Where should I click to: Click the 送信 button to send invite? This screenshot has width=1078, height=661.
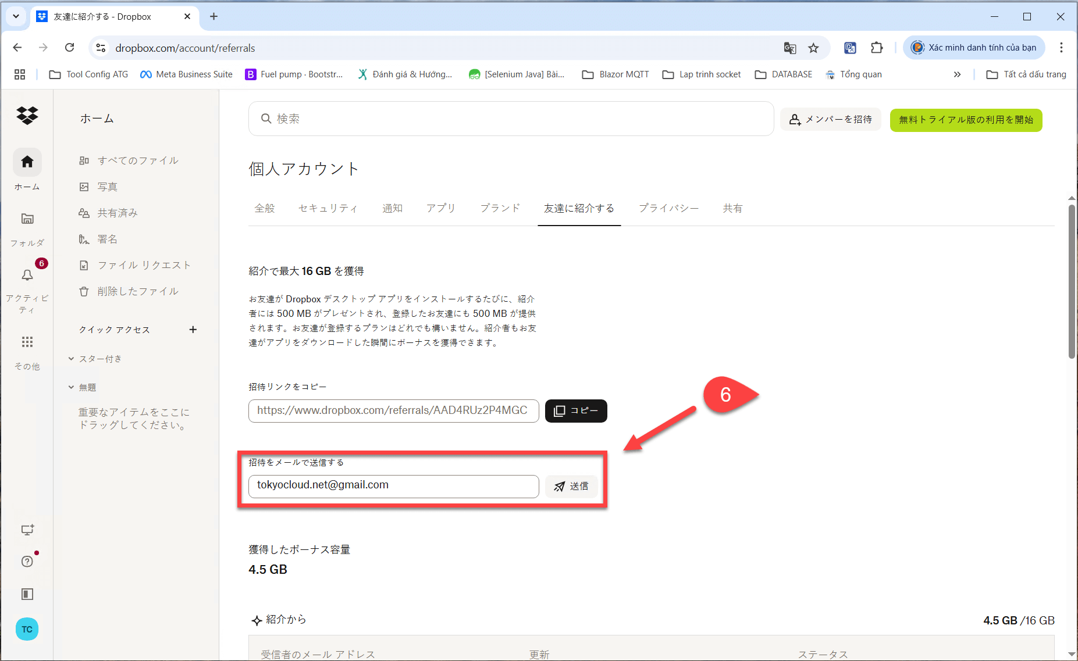click(571, 487)
